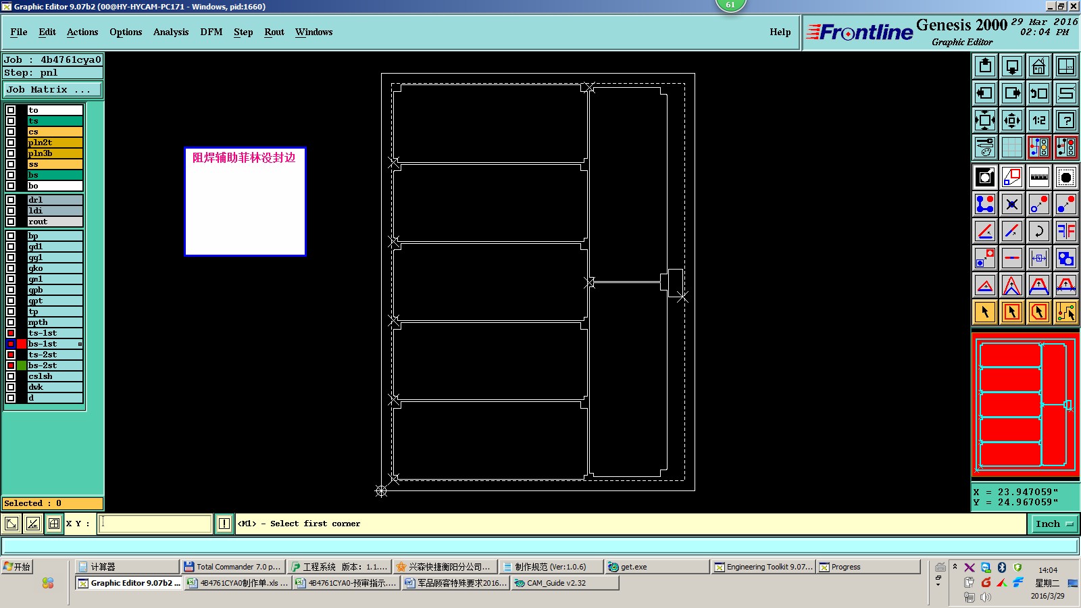Pan view left using the left-arrow icon
Viewport: 1081px width, 608px height.
(x=985, y=93)
